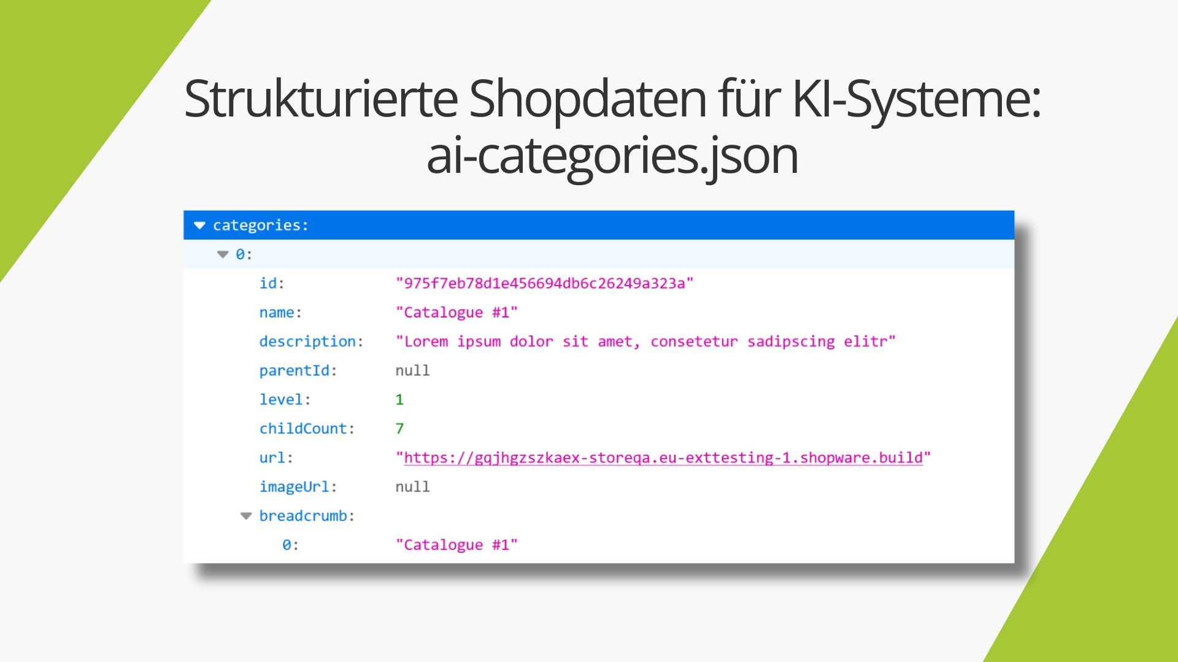Select breadcrumb entry "Catalogue #1" value
The image size is (1178, 662).
(x=456, y=545)
